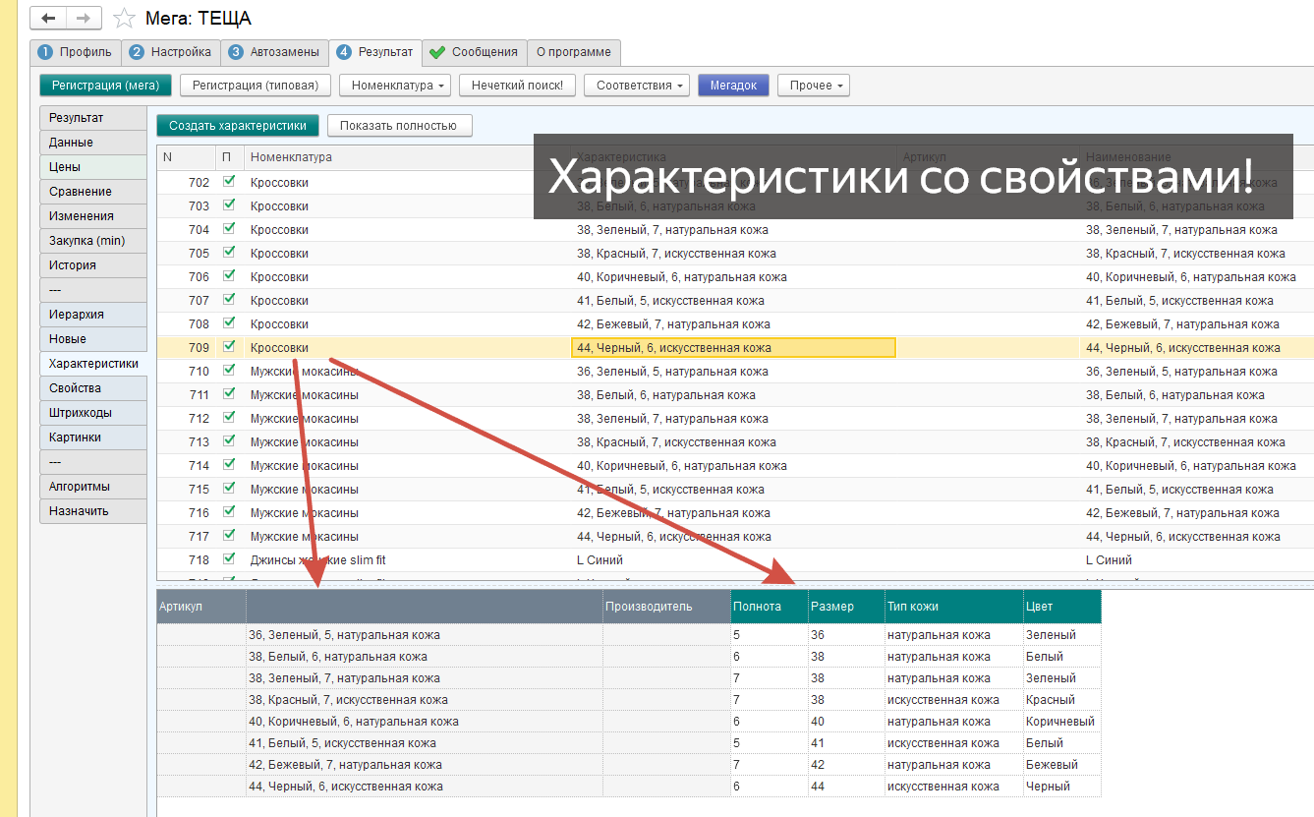Open Мегадок
The image size is (1314, 817).
(x=733, y=86)
